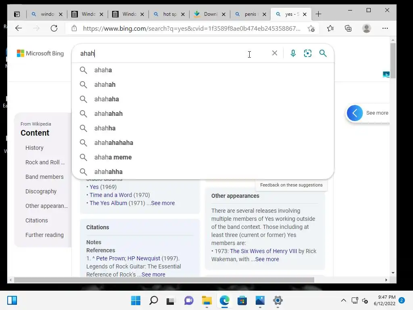The image size is (413, 310).
Task: Click the disabled Forward arrow
Action: 36,28
